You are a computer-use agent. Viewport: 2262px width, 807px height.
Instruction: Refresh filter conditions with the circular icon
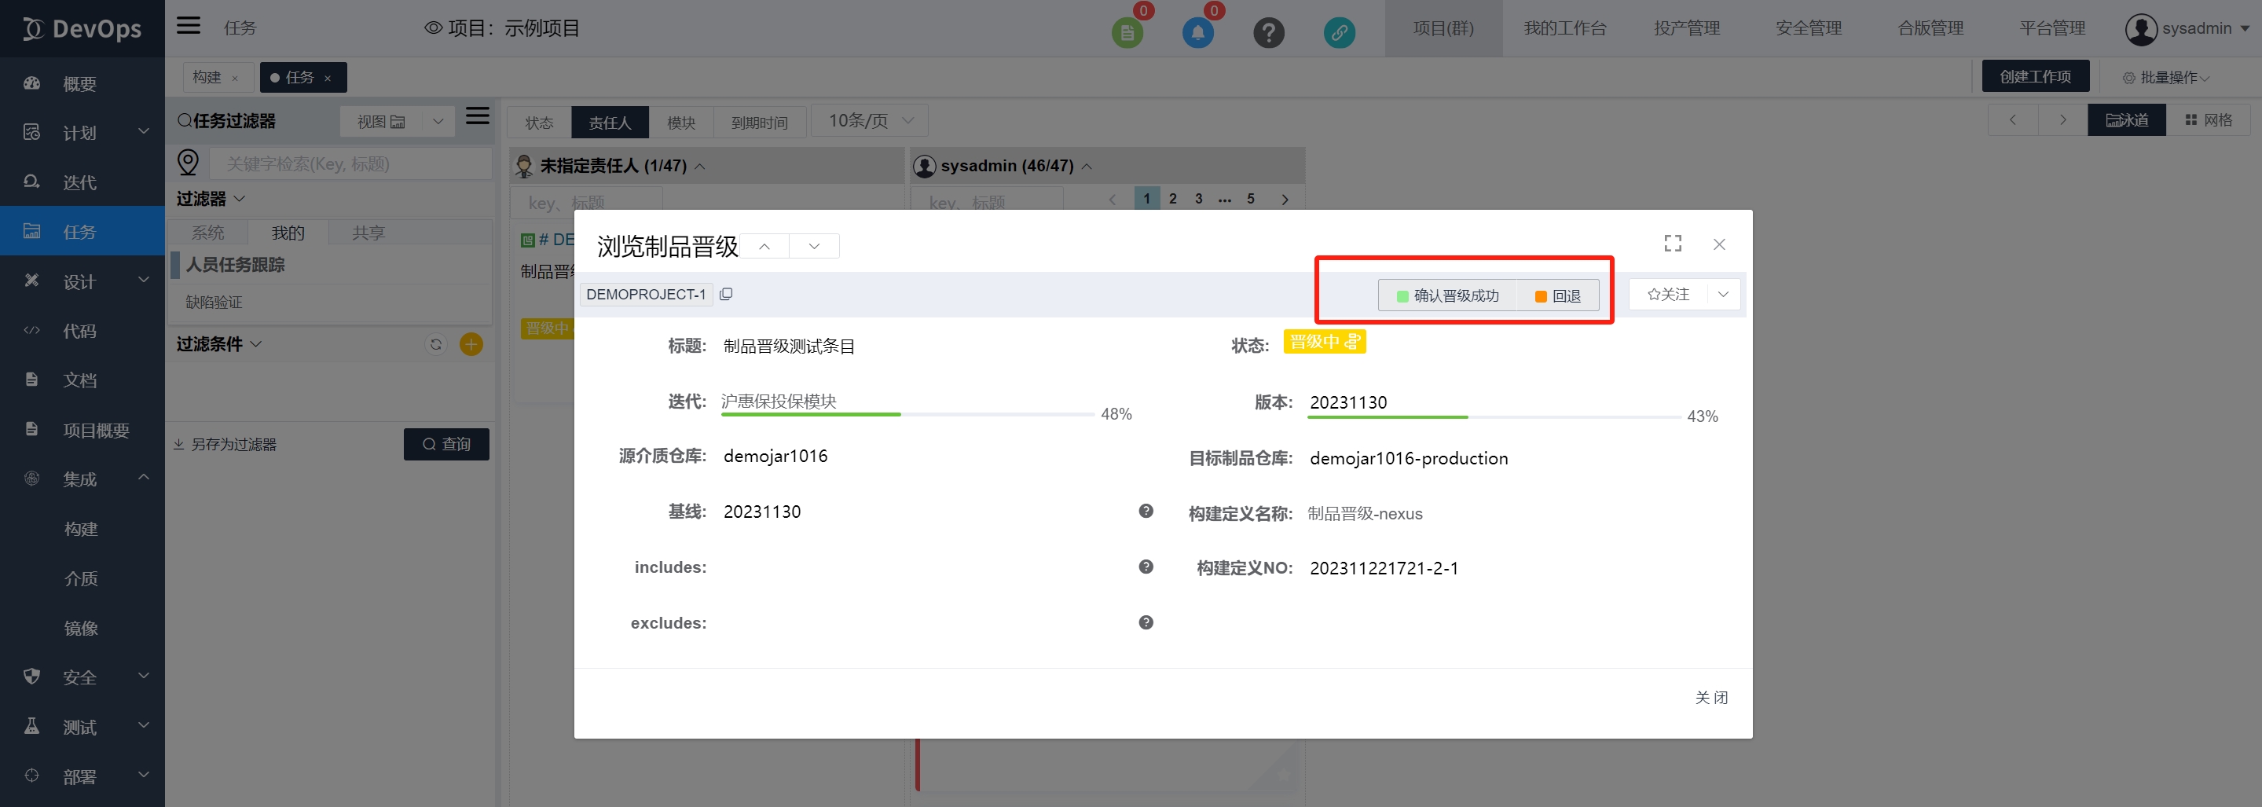[x=435, y=344]
